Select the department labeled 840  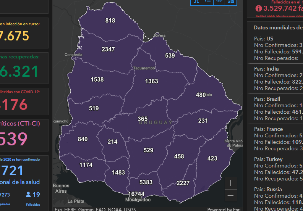click(83, 139)
